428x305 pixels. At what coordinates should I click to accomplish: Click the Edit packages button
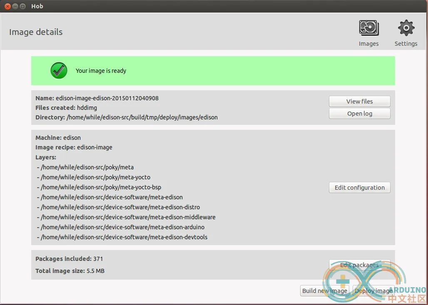[x=359, y=265]
